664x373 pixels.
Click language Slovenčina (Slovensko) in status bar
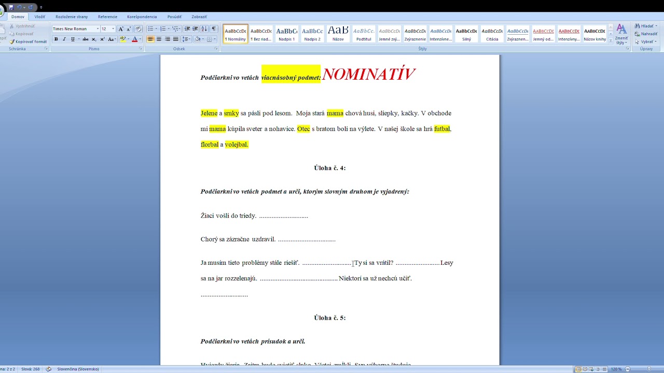click(x=78, y=369)
